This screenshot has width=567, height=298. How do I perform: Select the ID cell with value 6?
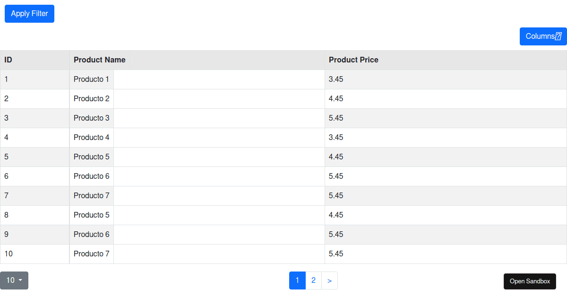pos(34,176)
